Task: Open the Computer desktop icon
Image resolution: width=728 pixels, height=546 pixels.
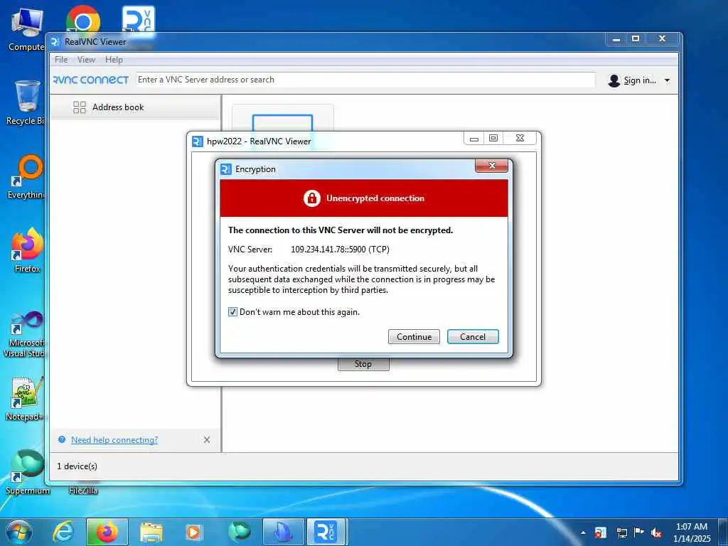Action: pyautogui.click(x=26, y=30)
